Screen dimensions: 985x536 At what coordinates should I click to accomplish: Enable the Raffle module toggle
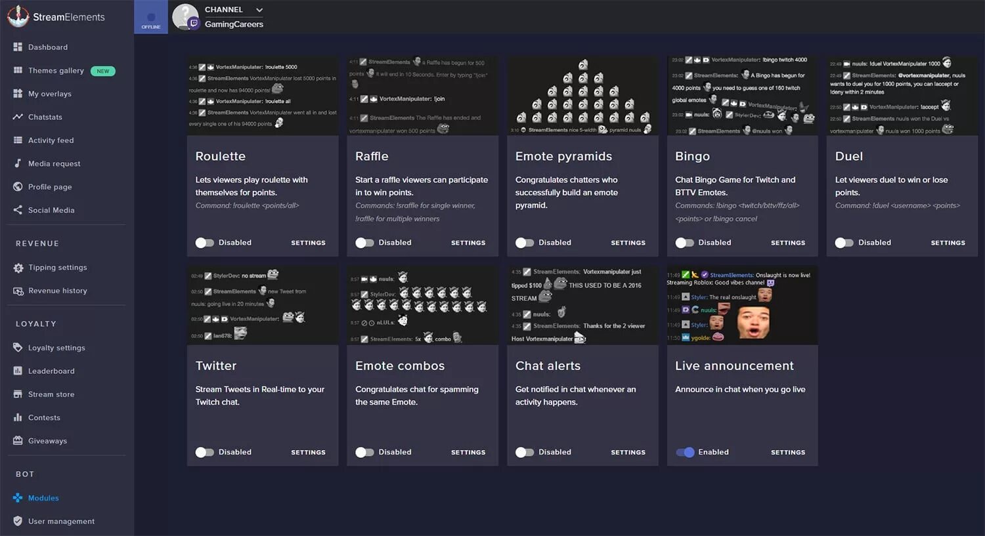pyautogui.click(x=364, y=243)
